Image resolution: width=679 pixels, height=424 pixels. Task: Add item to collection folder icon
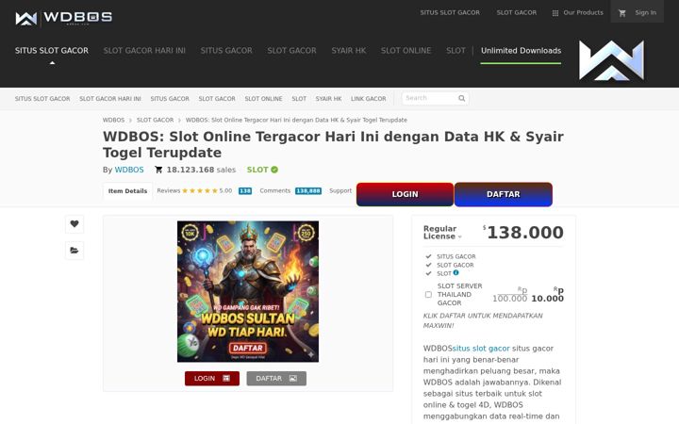point(75,250)
